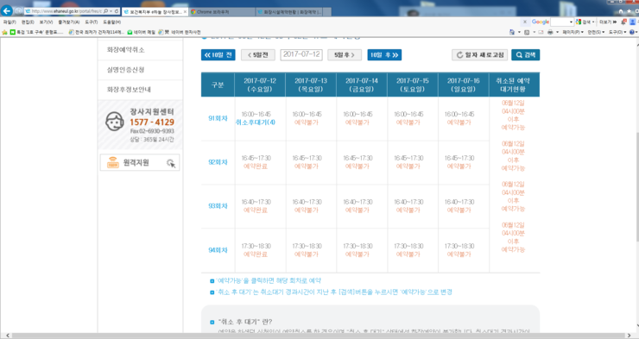Open the address bar dropdown arrow
The width and height of the screenshot is (639, 339).
click(x=111, y=11)
